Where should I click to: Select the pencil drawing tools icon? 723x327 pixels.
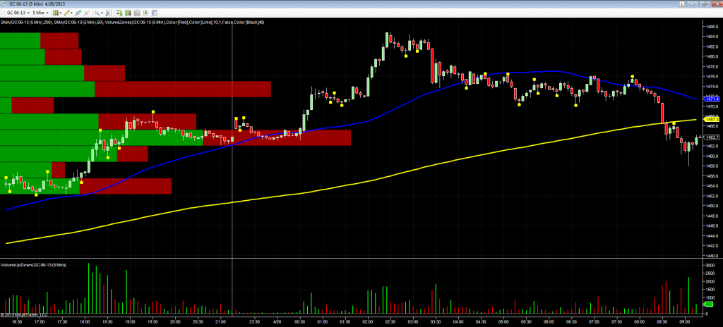67,13
